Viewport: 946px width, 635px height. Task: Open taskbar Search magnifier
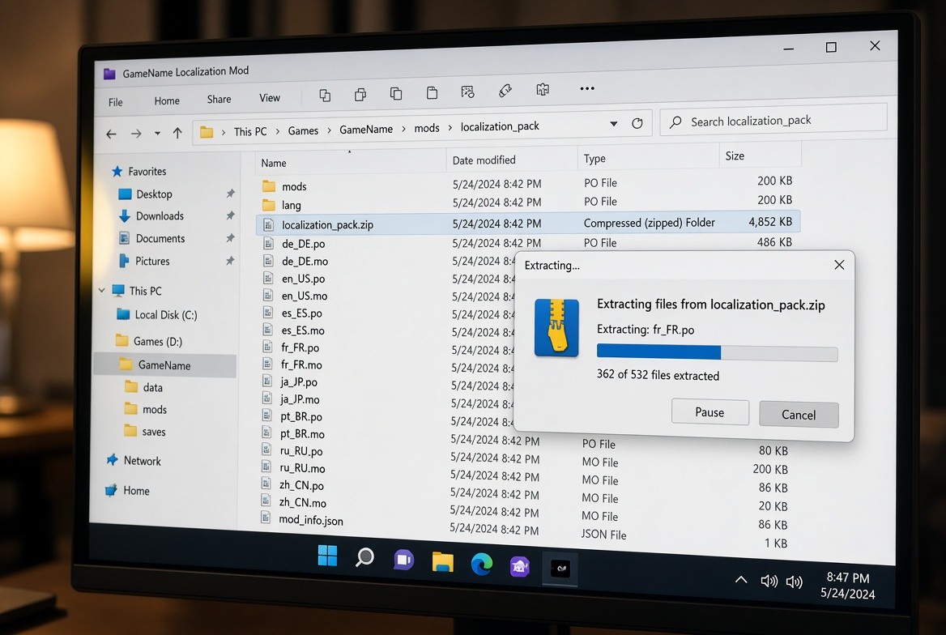point(364,557)
